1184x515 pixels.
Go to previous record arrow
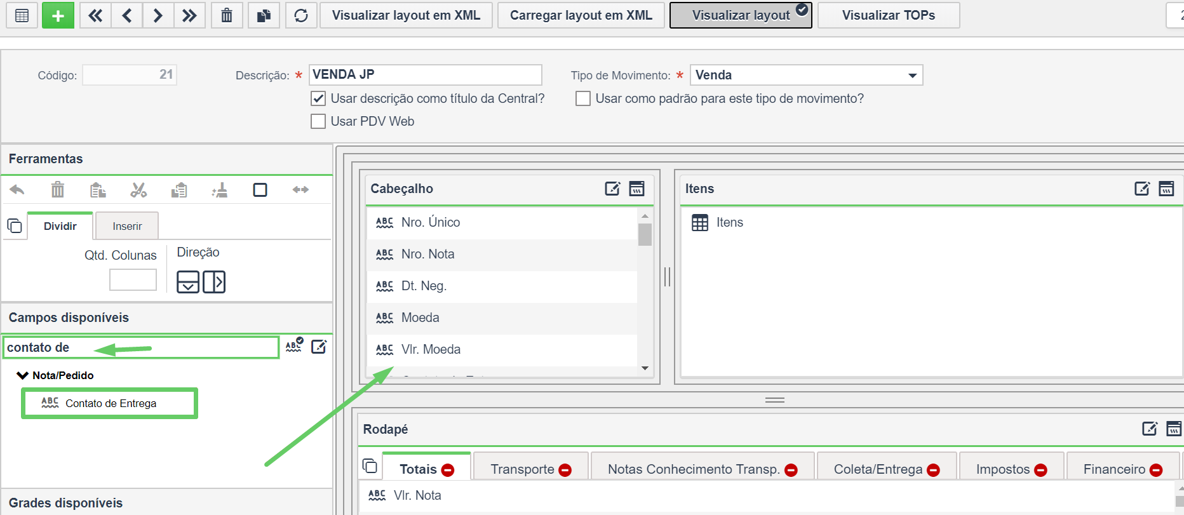click(127, 15)
